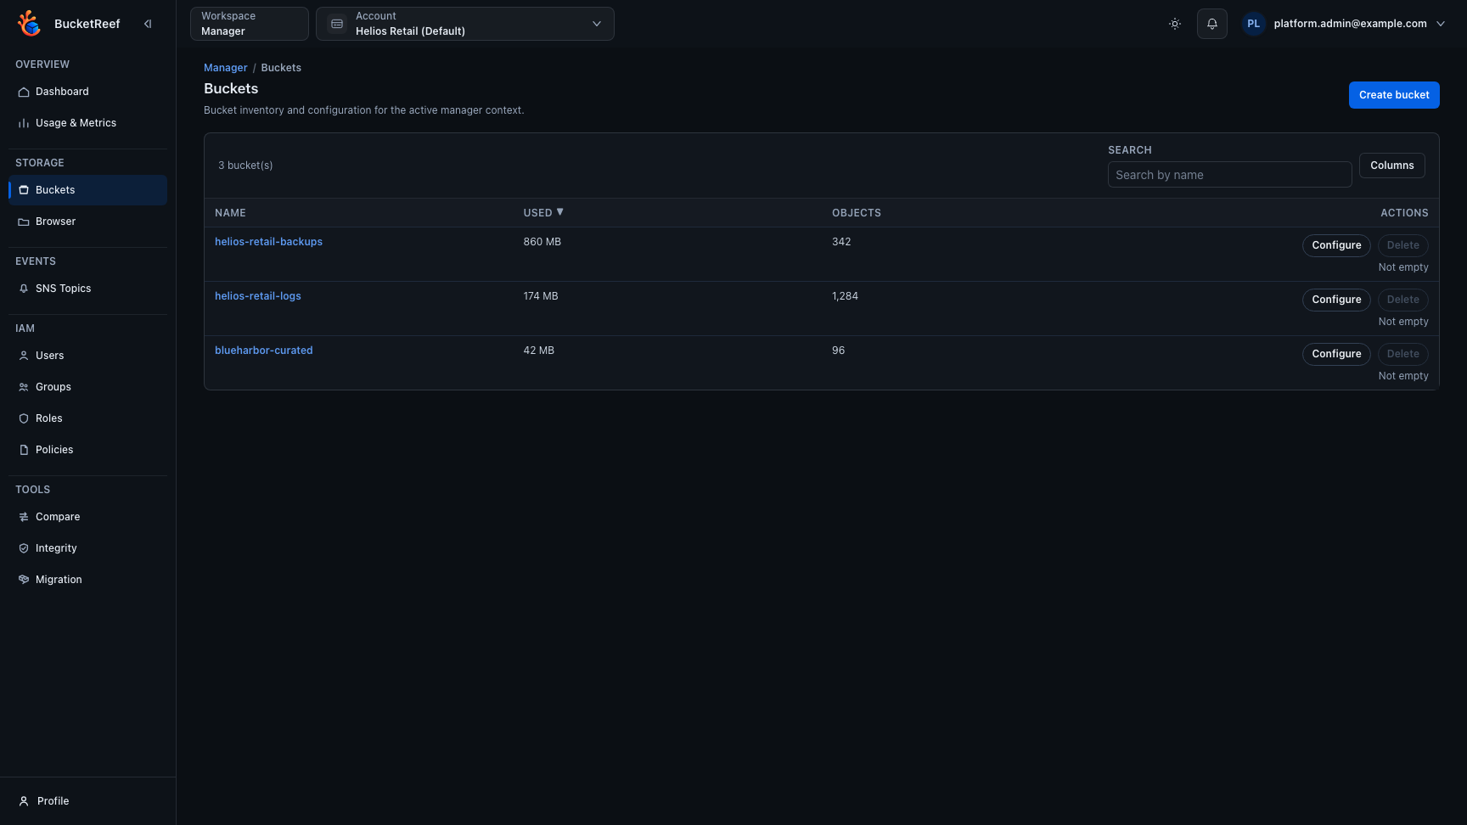The width and height of the screenshot is (1467, 825).
Task: Open the helios-retail-logs bucket link
Action: pos(258,296)
